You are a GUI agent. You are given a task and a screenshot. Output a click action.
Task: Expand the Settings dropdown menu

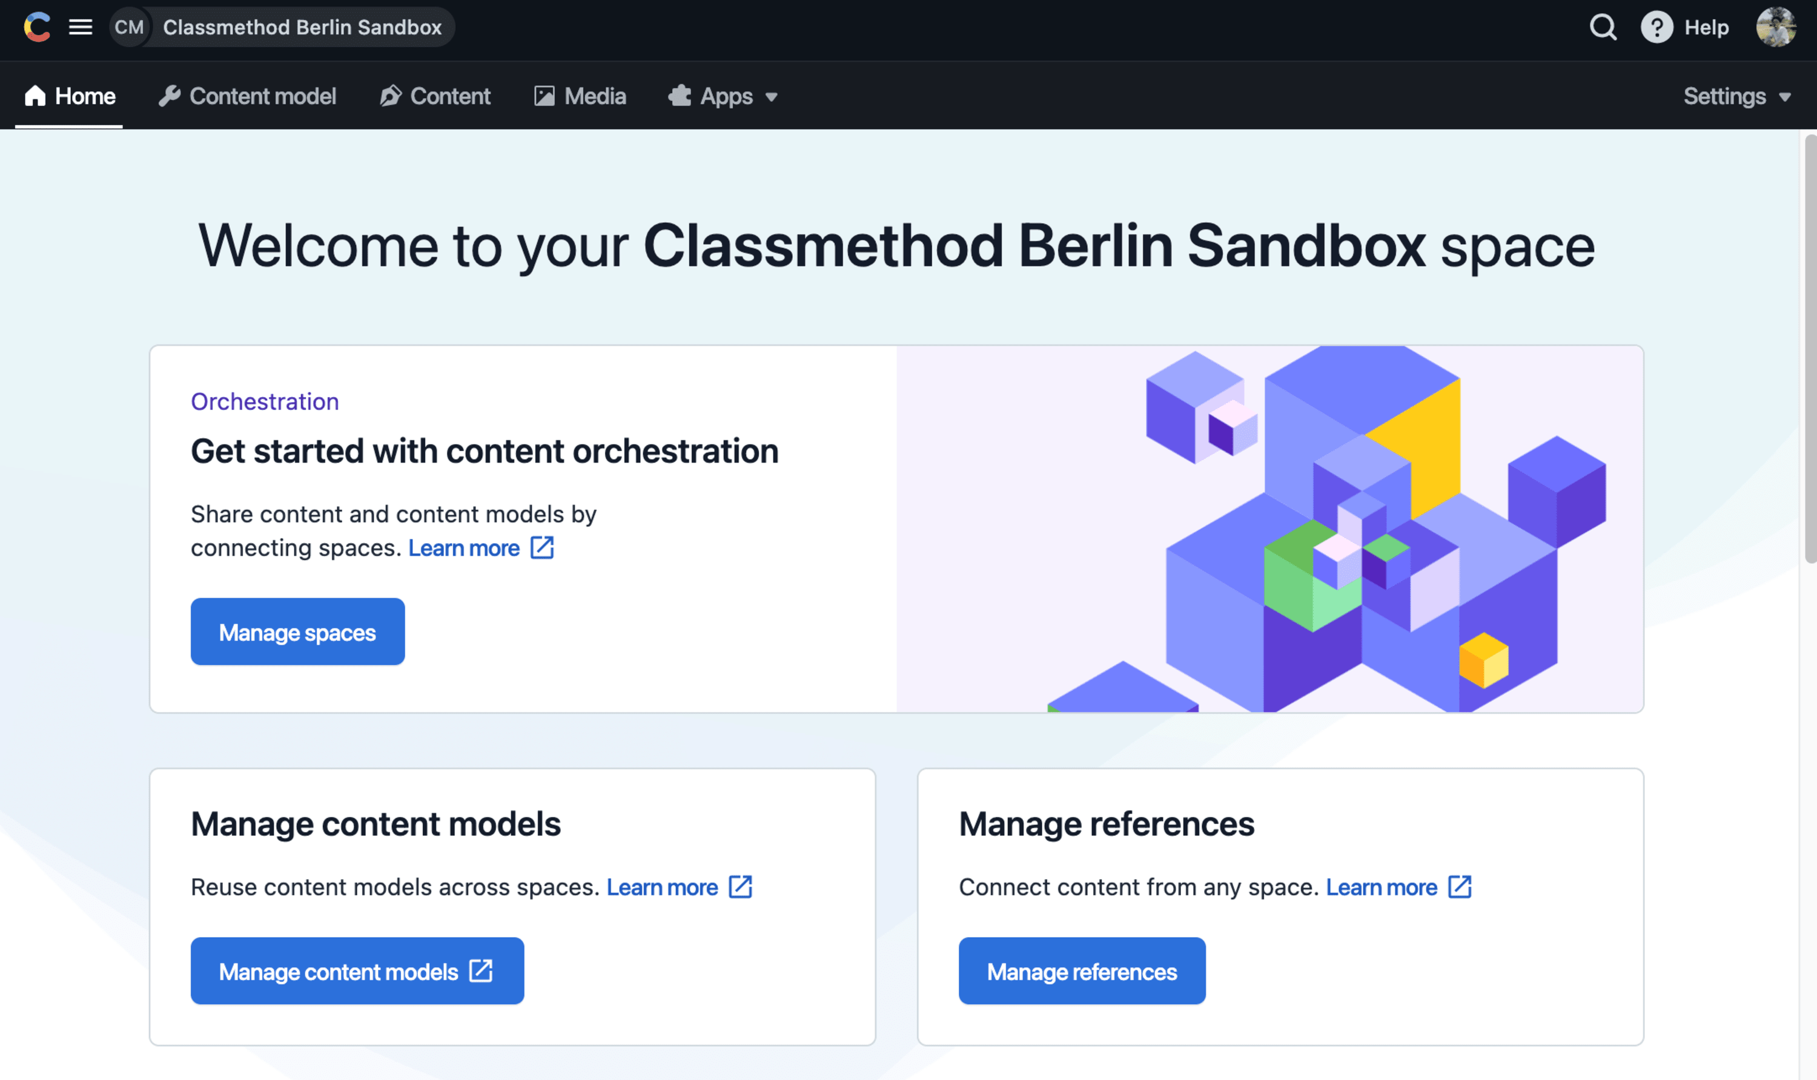(1737, 96)
